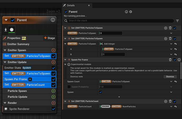The image size is (182, 119).
Task: Add parameter to Set ParticleCount module
Action: point(166,101)
